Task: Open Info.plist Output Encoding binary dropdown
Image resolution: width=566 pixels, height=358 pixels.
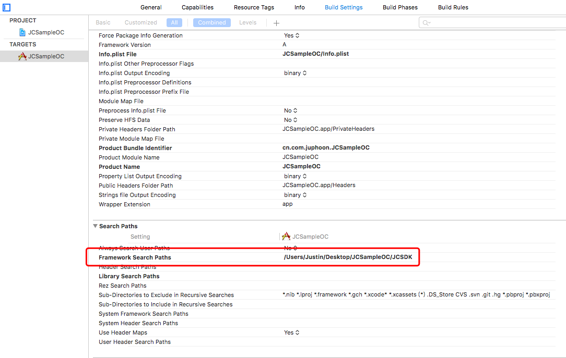Action: tap(296, 73)
